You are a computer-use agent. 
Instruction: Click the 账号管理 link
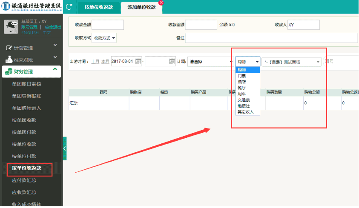pyautogui.click(x=29, y=27)
